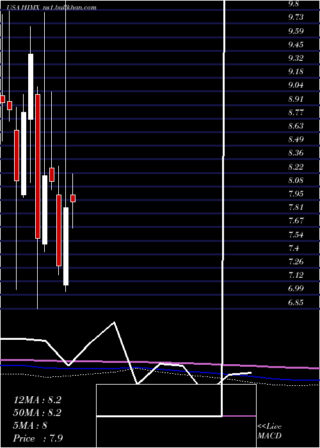Click the '12MA : 8.2' indicator text

coord(37,400)
